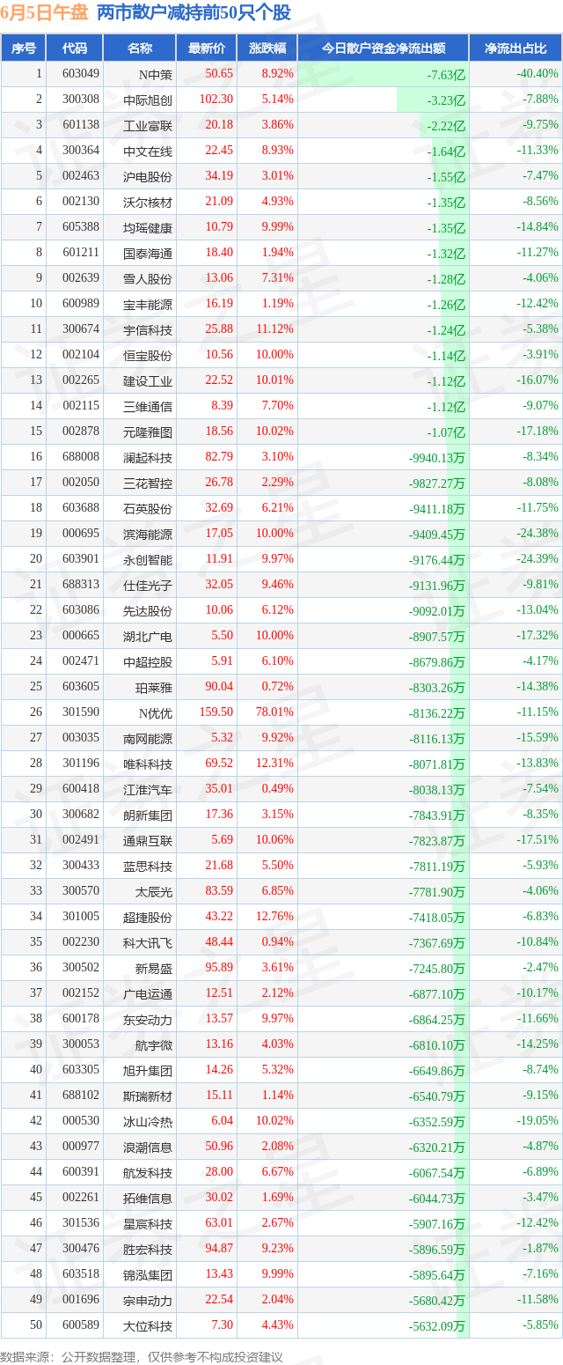Select stock name 东安动力
This screenshot has height=1365, width=563.
pyautogui.click(x=148, y=1019)
